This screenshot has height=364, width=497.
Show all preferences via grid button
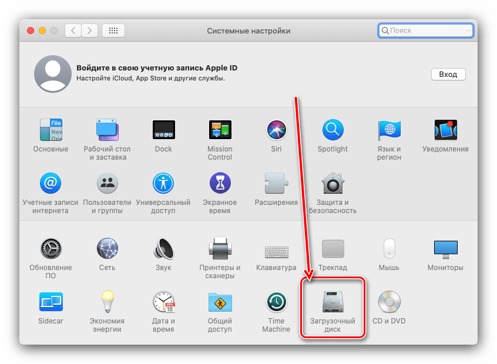point(113,31)
